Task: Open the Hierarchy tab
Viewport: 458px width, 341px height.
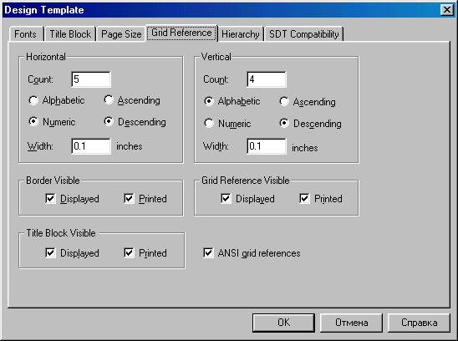Action: tap(241, 34)
